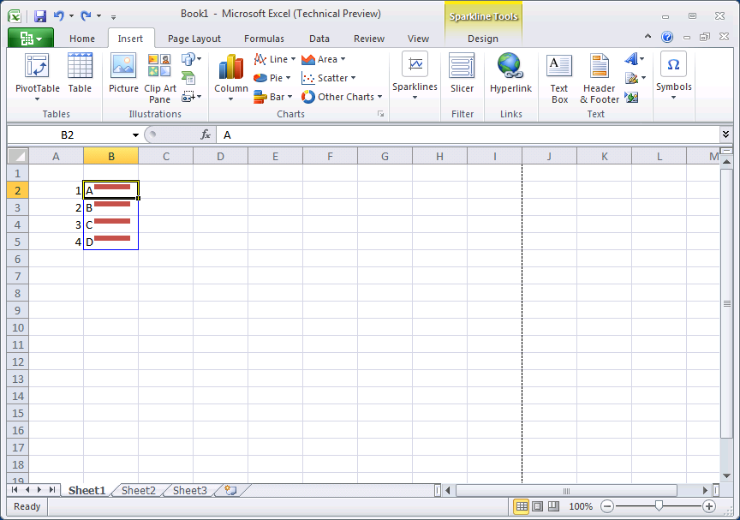Viewport: 740px width, 520px height.
Task: Select column D header
Action: click(x=220, y=156)
